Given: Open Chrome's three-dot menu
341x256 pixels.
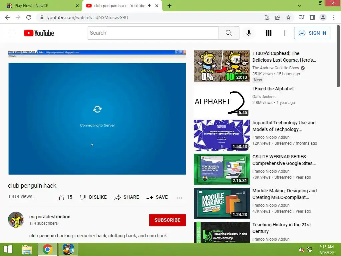Looking at the screenshot, I should (x=334, y=17).
